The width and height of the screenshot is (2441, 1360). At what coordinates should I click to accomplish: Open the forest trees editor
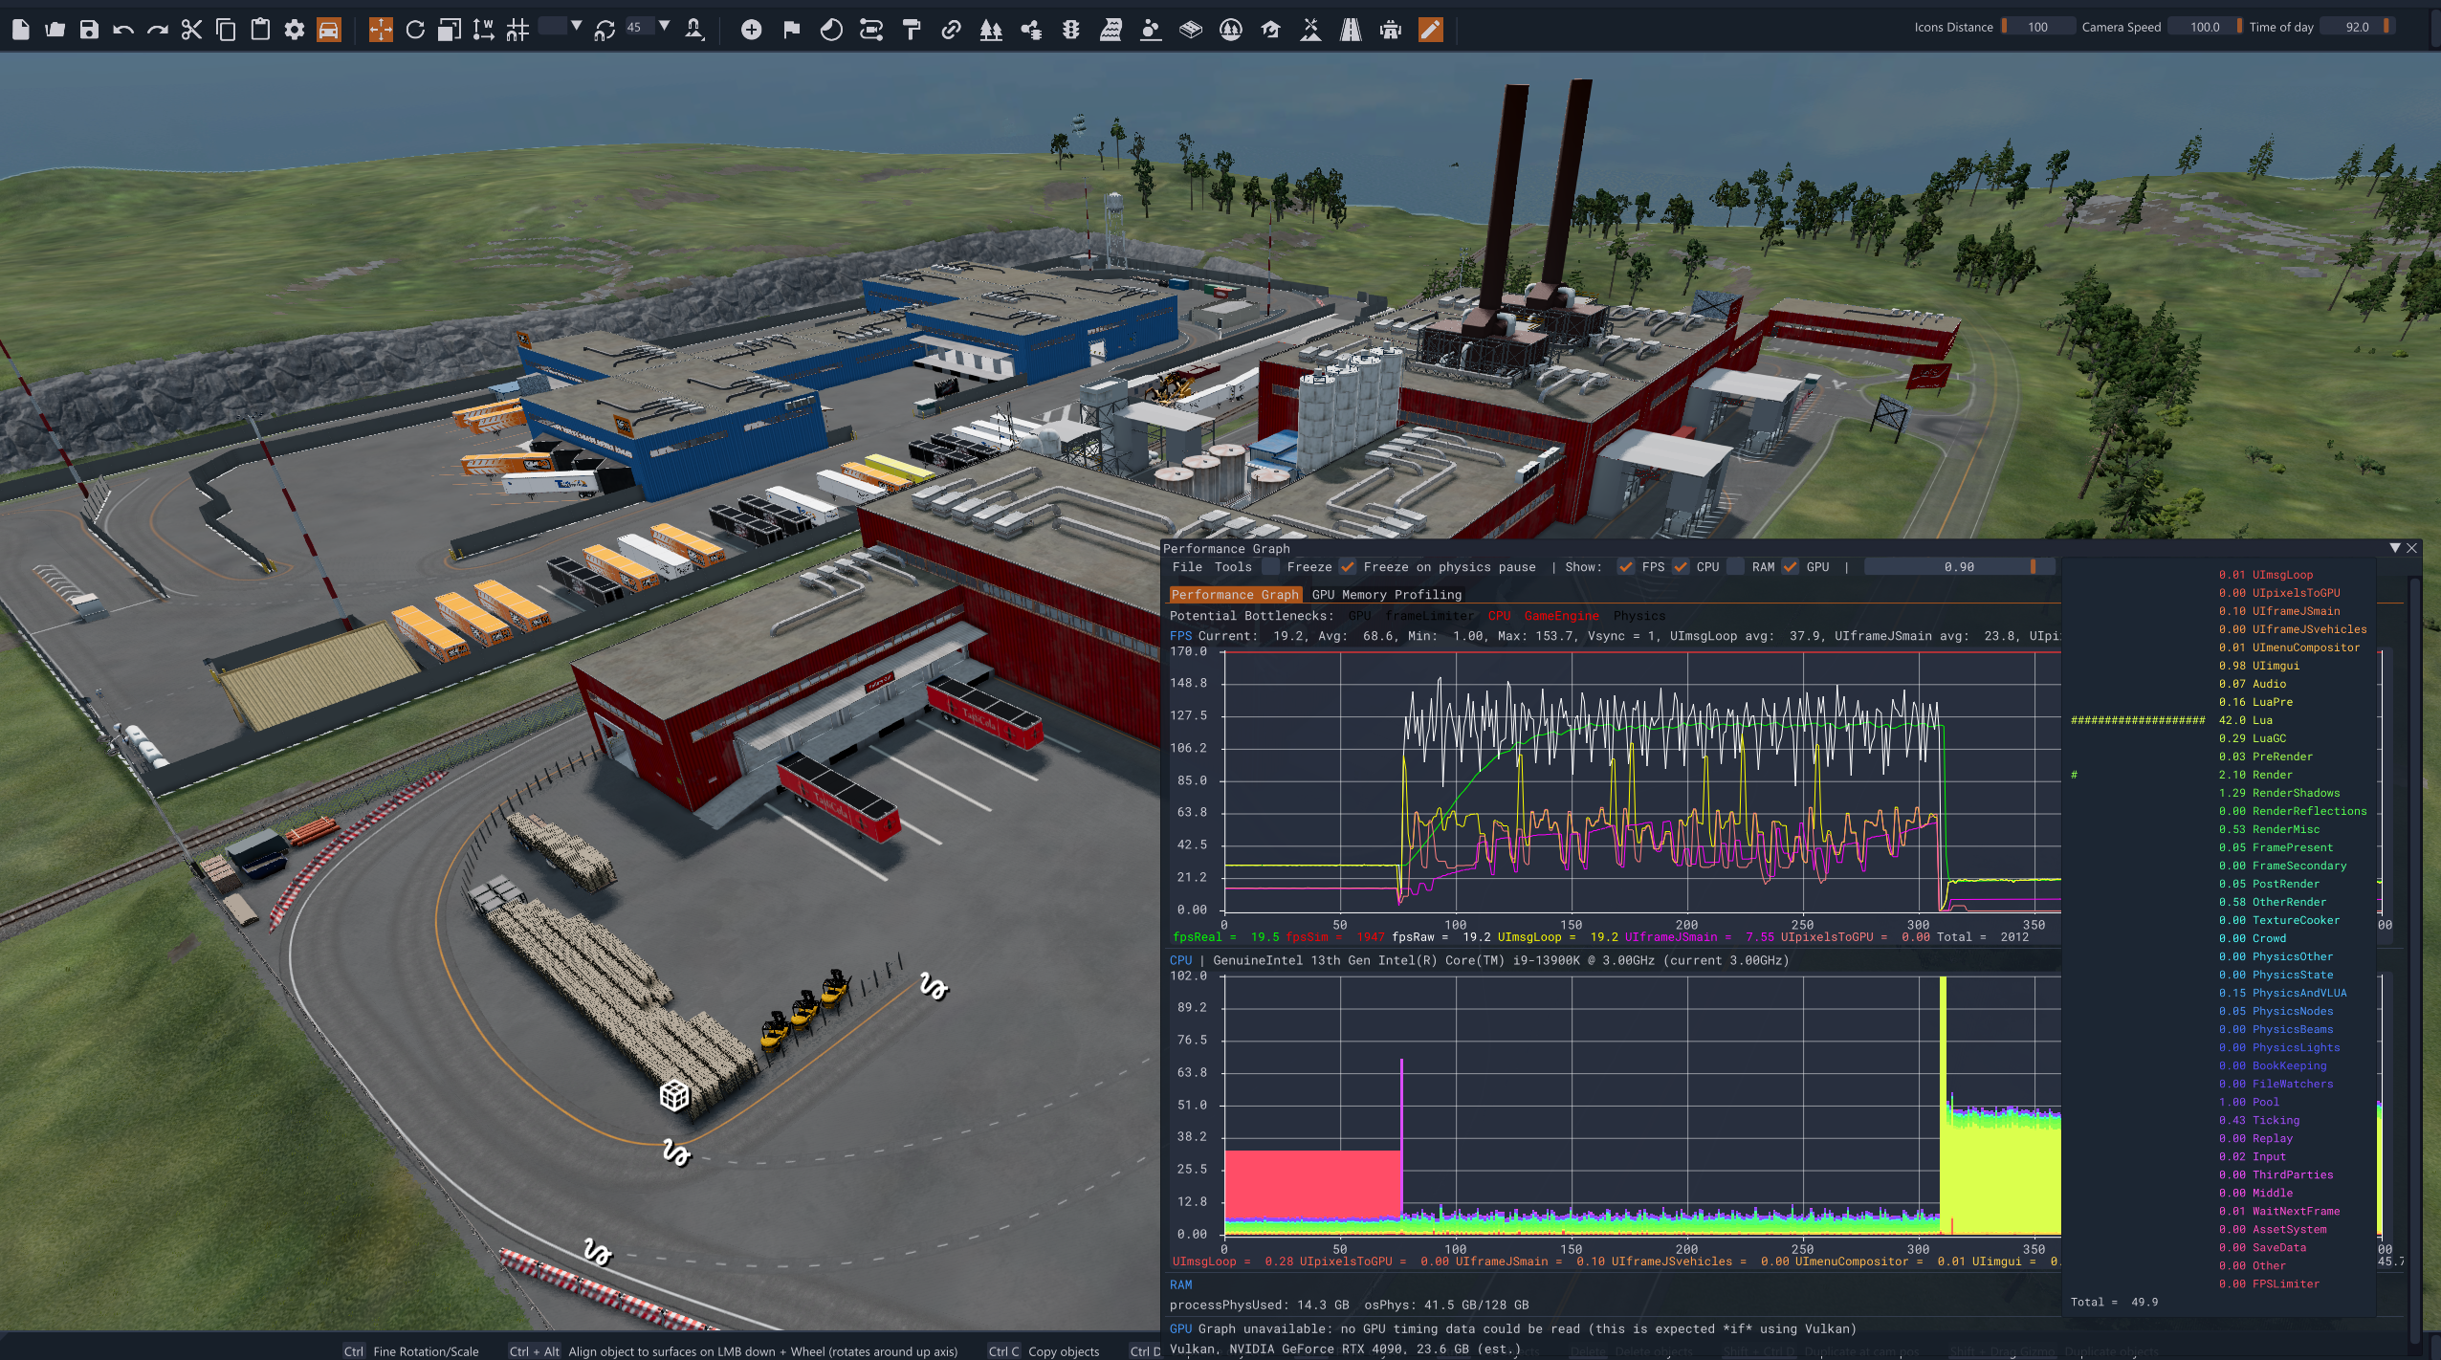(991, 29)
